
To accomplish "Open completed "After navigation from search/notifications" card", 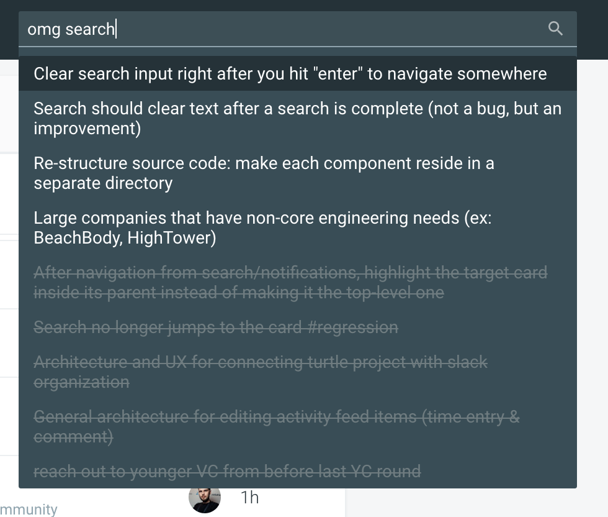I will [x=290, y=282].
